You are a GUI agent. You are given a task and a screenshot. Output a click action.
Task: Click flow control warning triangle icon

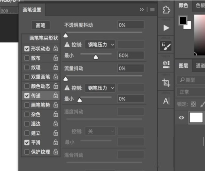click(67, 88)
